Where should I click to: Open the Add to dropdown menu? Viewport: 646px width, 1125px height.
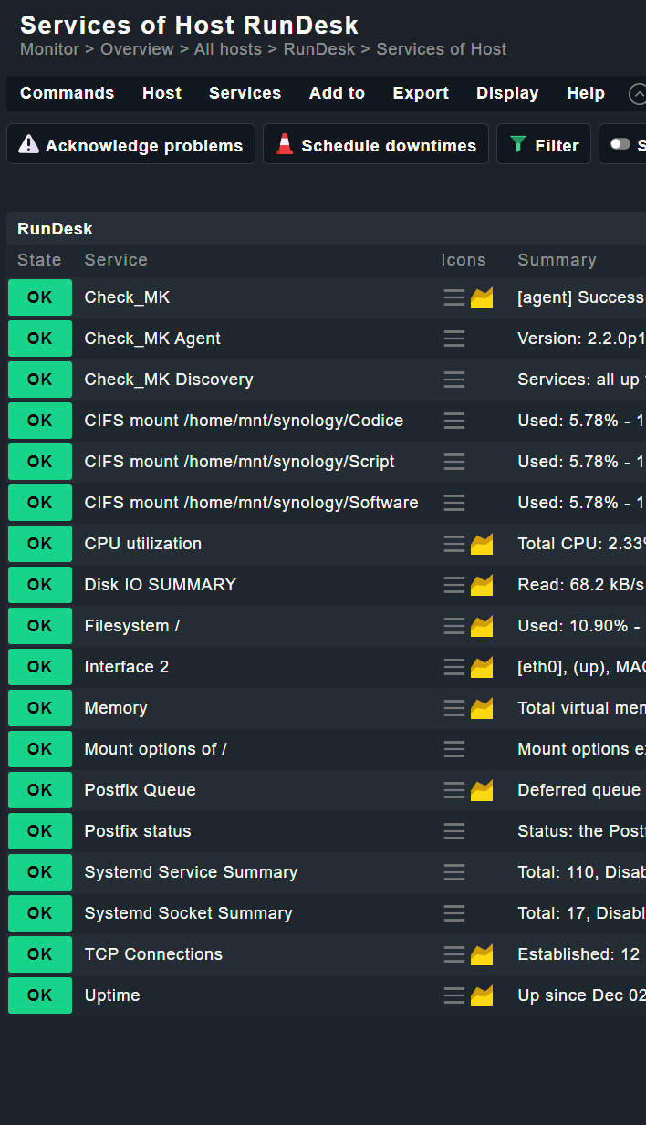[x=337, y=93]
